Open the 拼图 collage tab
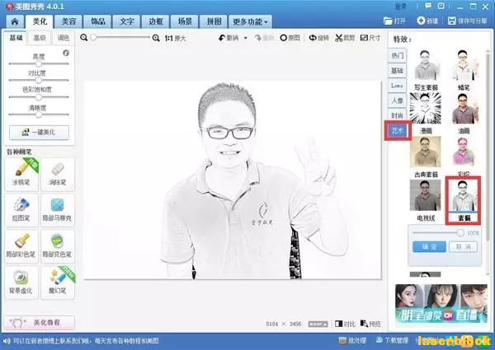This screenshot has height=350, width=495. 214,21
